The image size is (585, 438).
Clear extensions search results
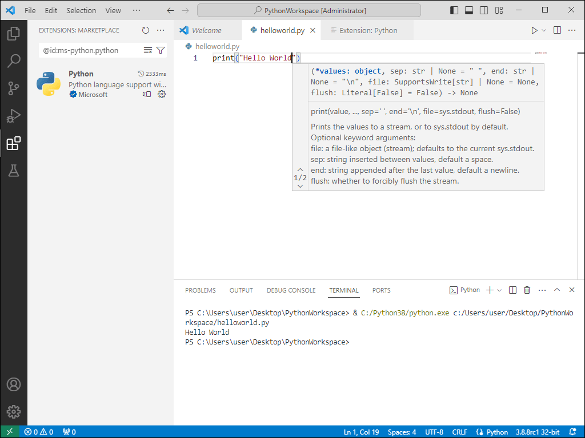click(148, 50)
